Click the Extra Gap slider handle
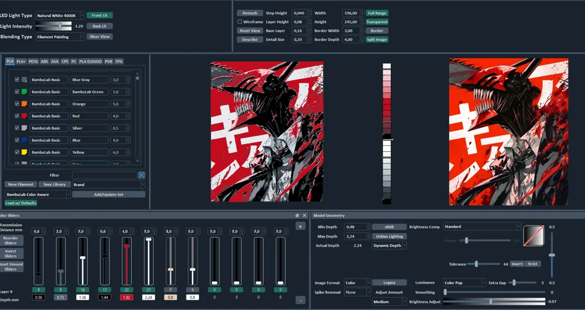585x310 pixels. pyautogui.click(x=514, y=283)
